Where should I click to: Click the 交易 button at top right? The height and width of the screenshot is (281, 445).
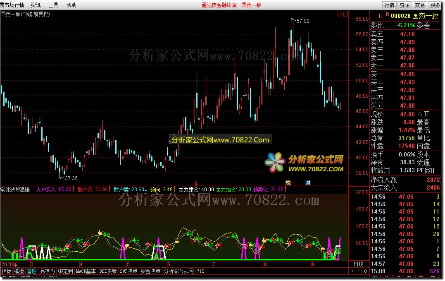[420, 5]
